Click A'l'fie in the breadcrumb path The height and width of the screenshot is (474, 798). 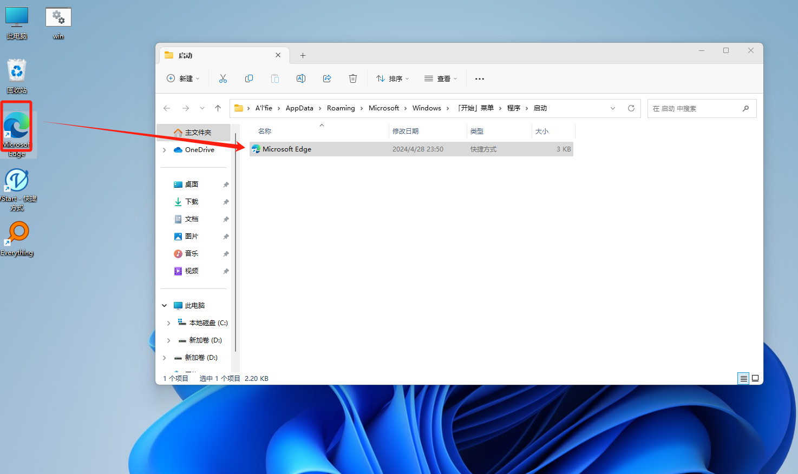click(x=264, y=108)
